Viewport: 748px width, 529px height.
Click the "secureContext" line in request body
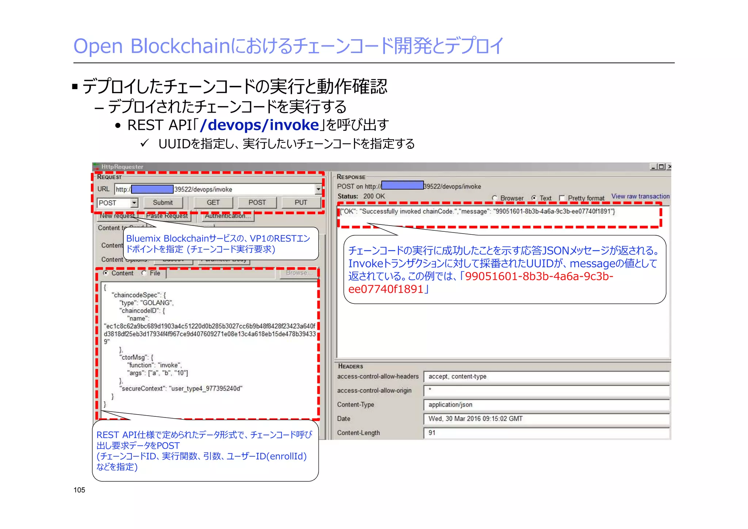(x=181, y=389)
